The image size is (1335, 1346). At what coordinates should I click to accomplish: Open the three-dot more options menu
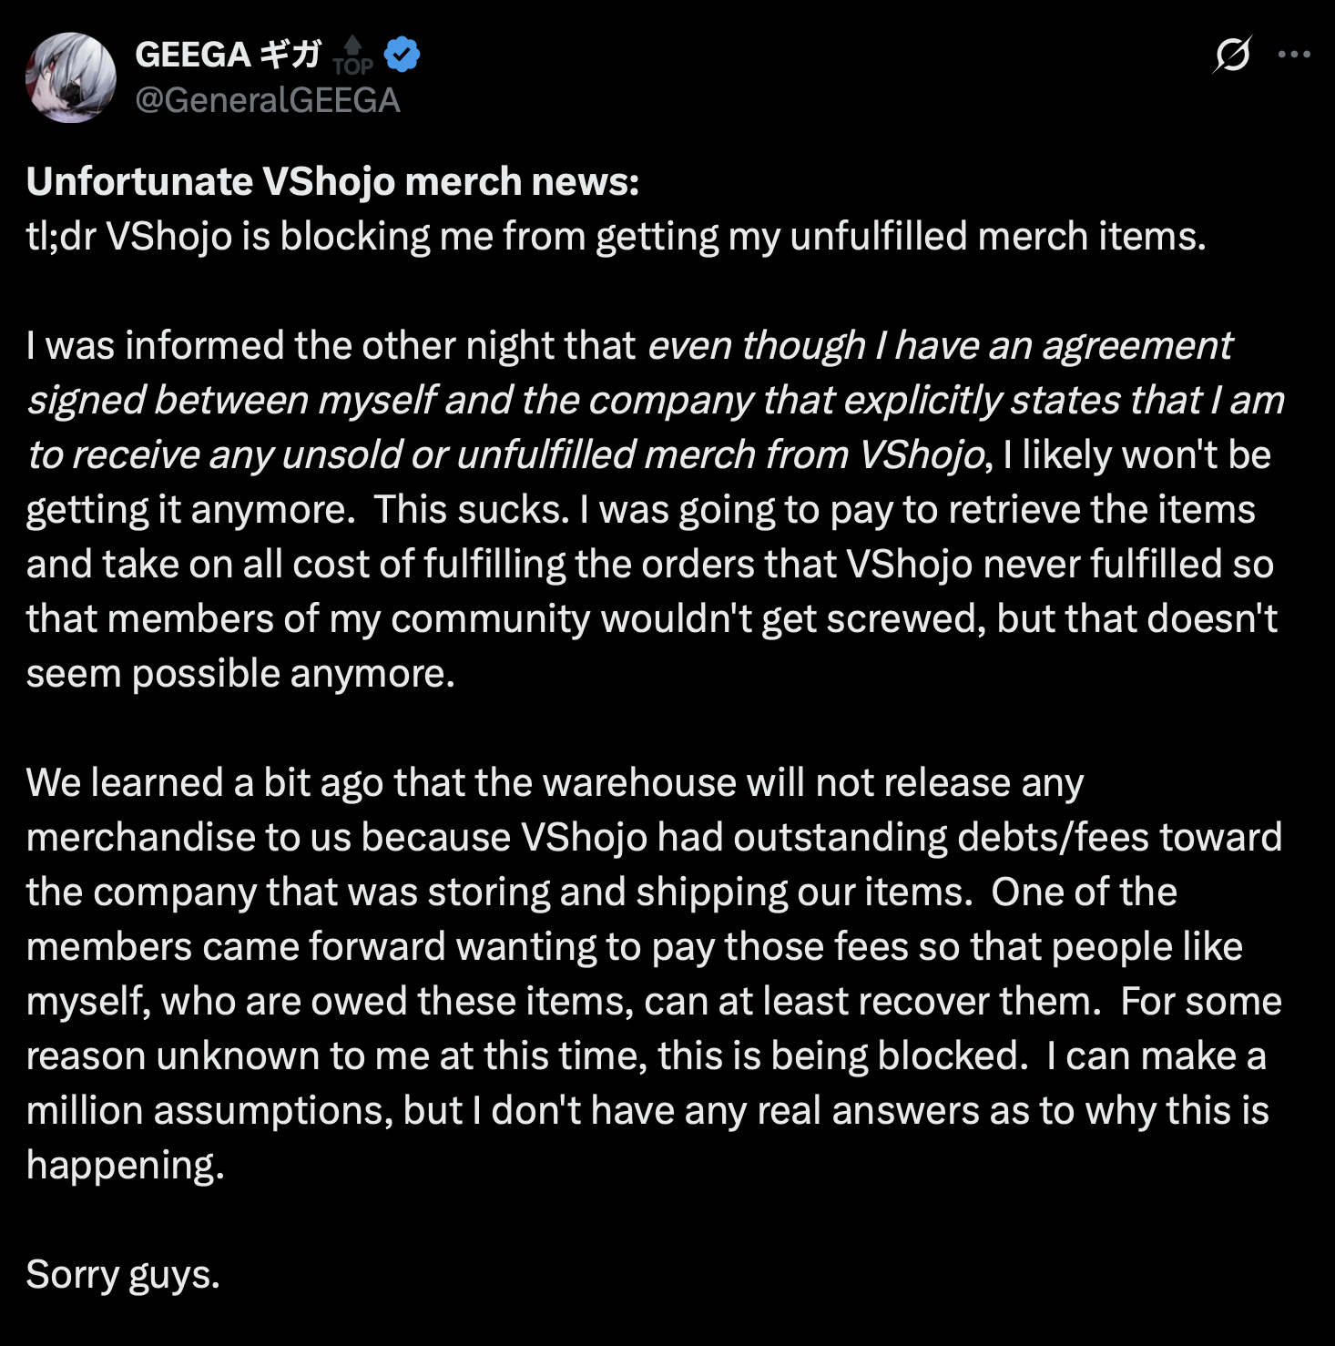tap(1293, 55)
